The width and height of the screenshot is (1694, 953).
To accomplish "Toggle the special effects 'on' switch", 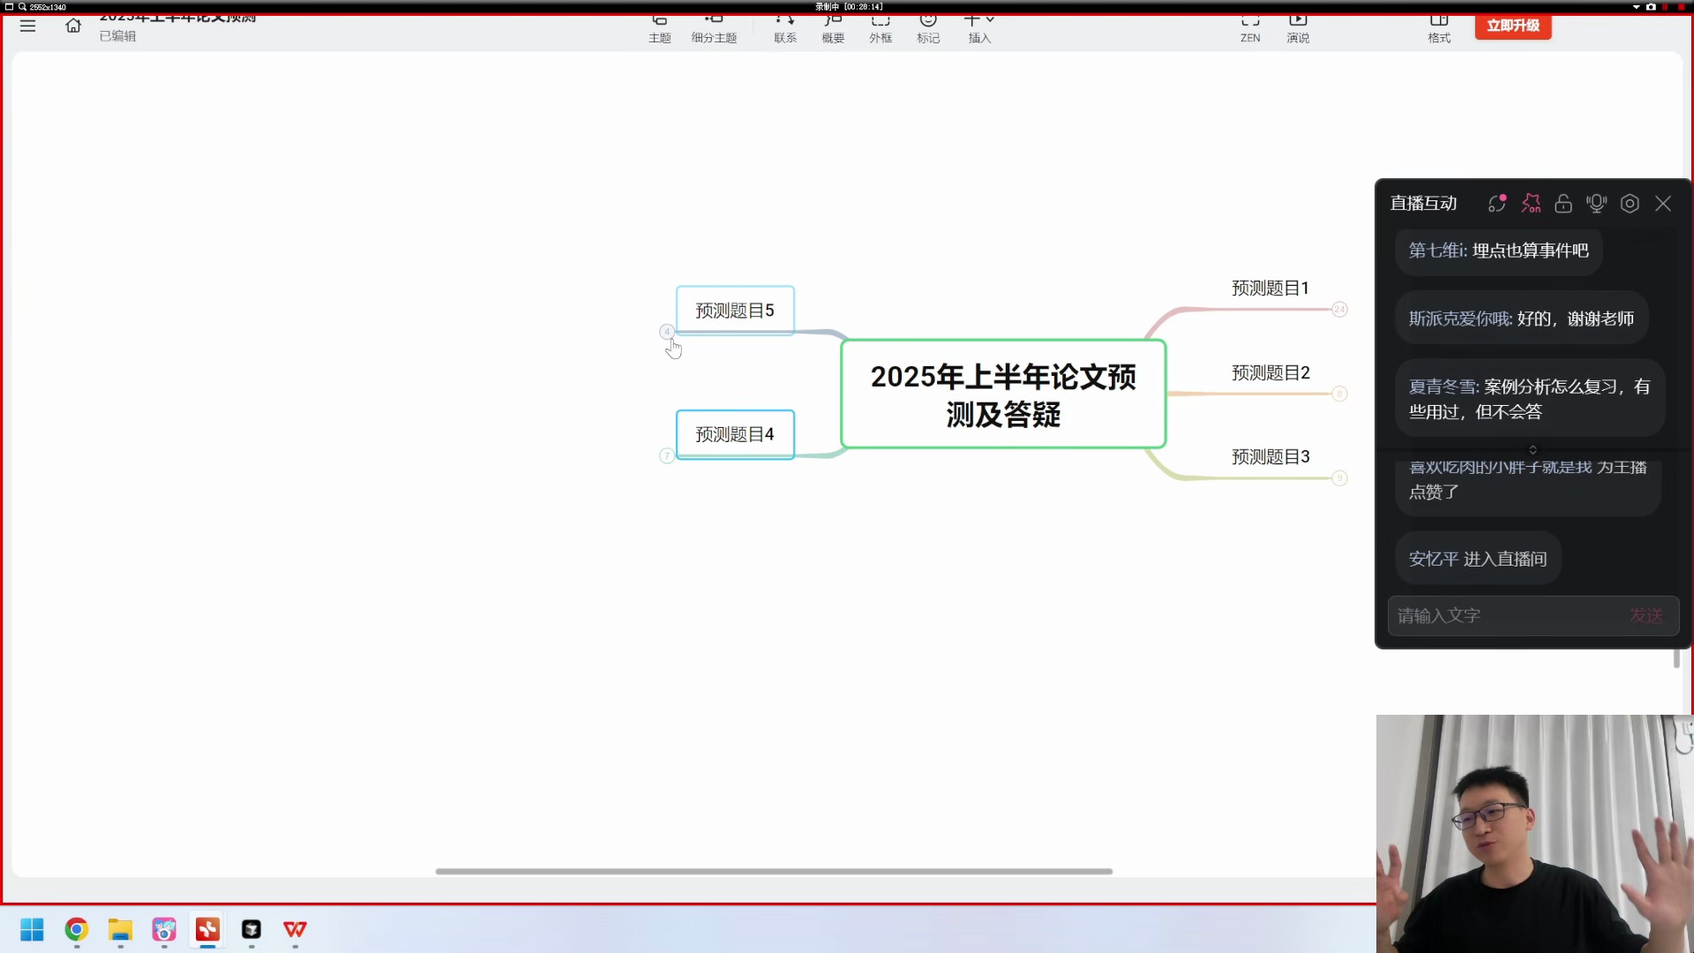I will pyautogui.click(x=1532, y=203).
